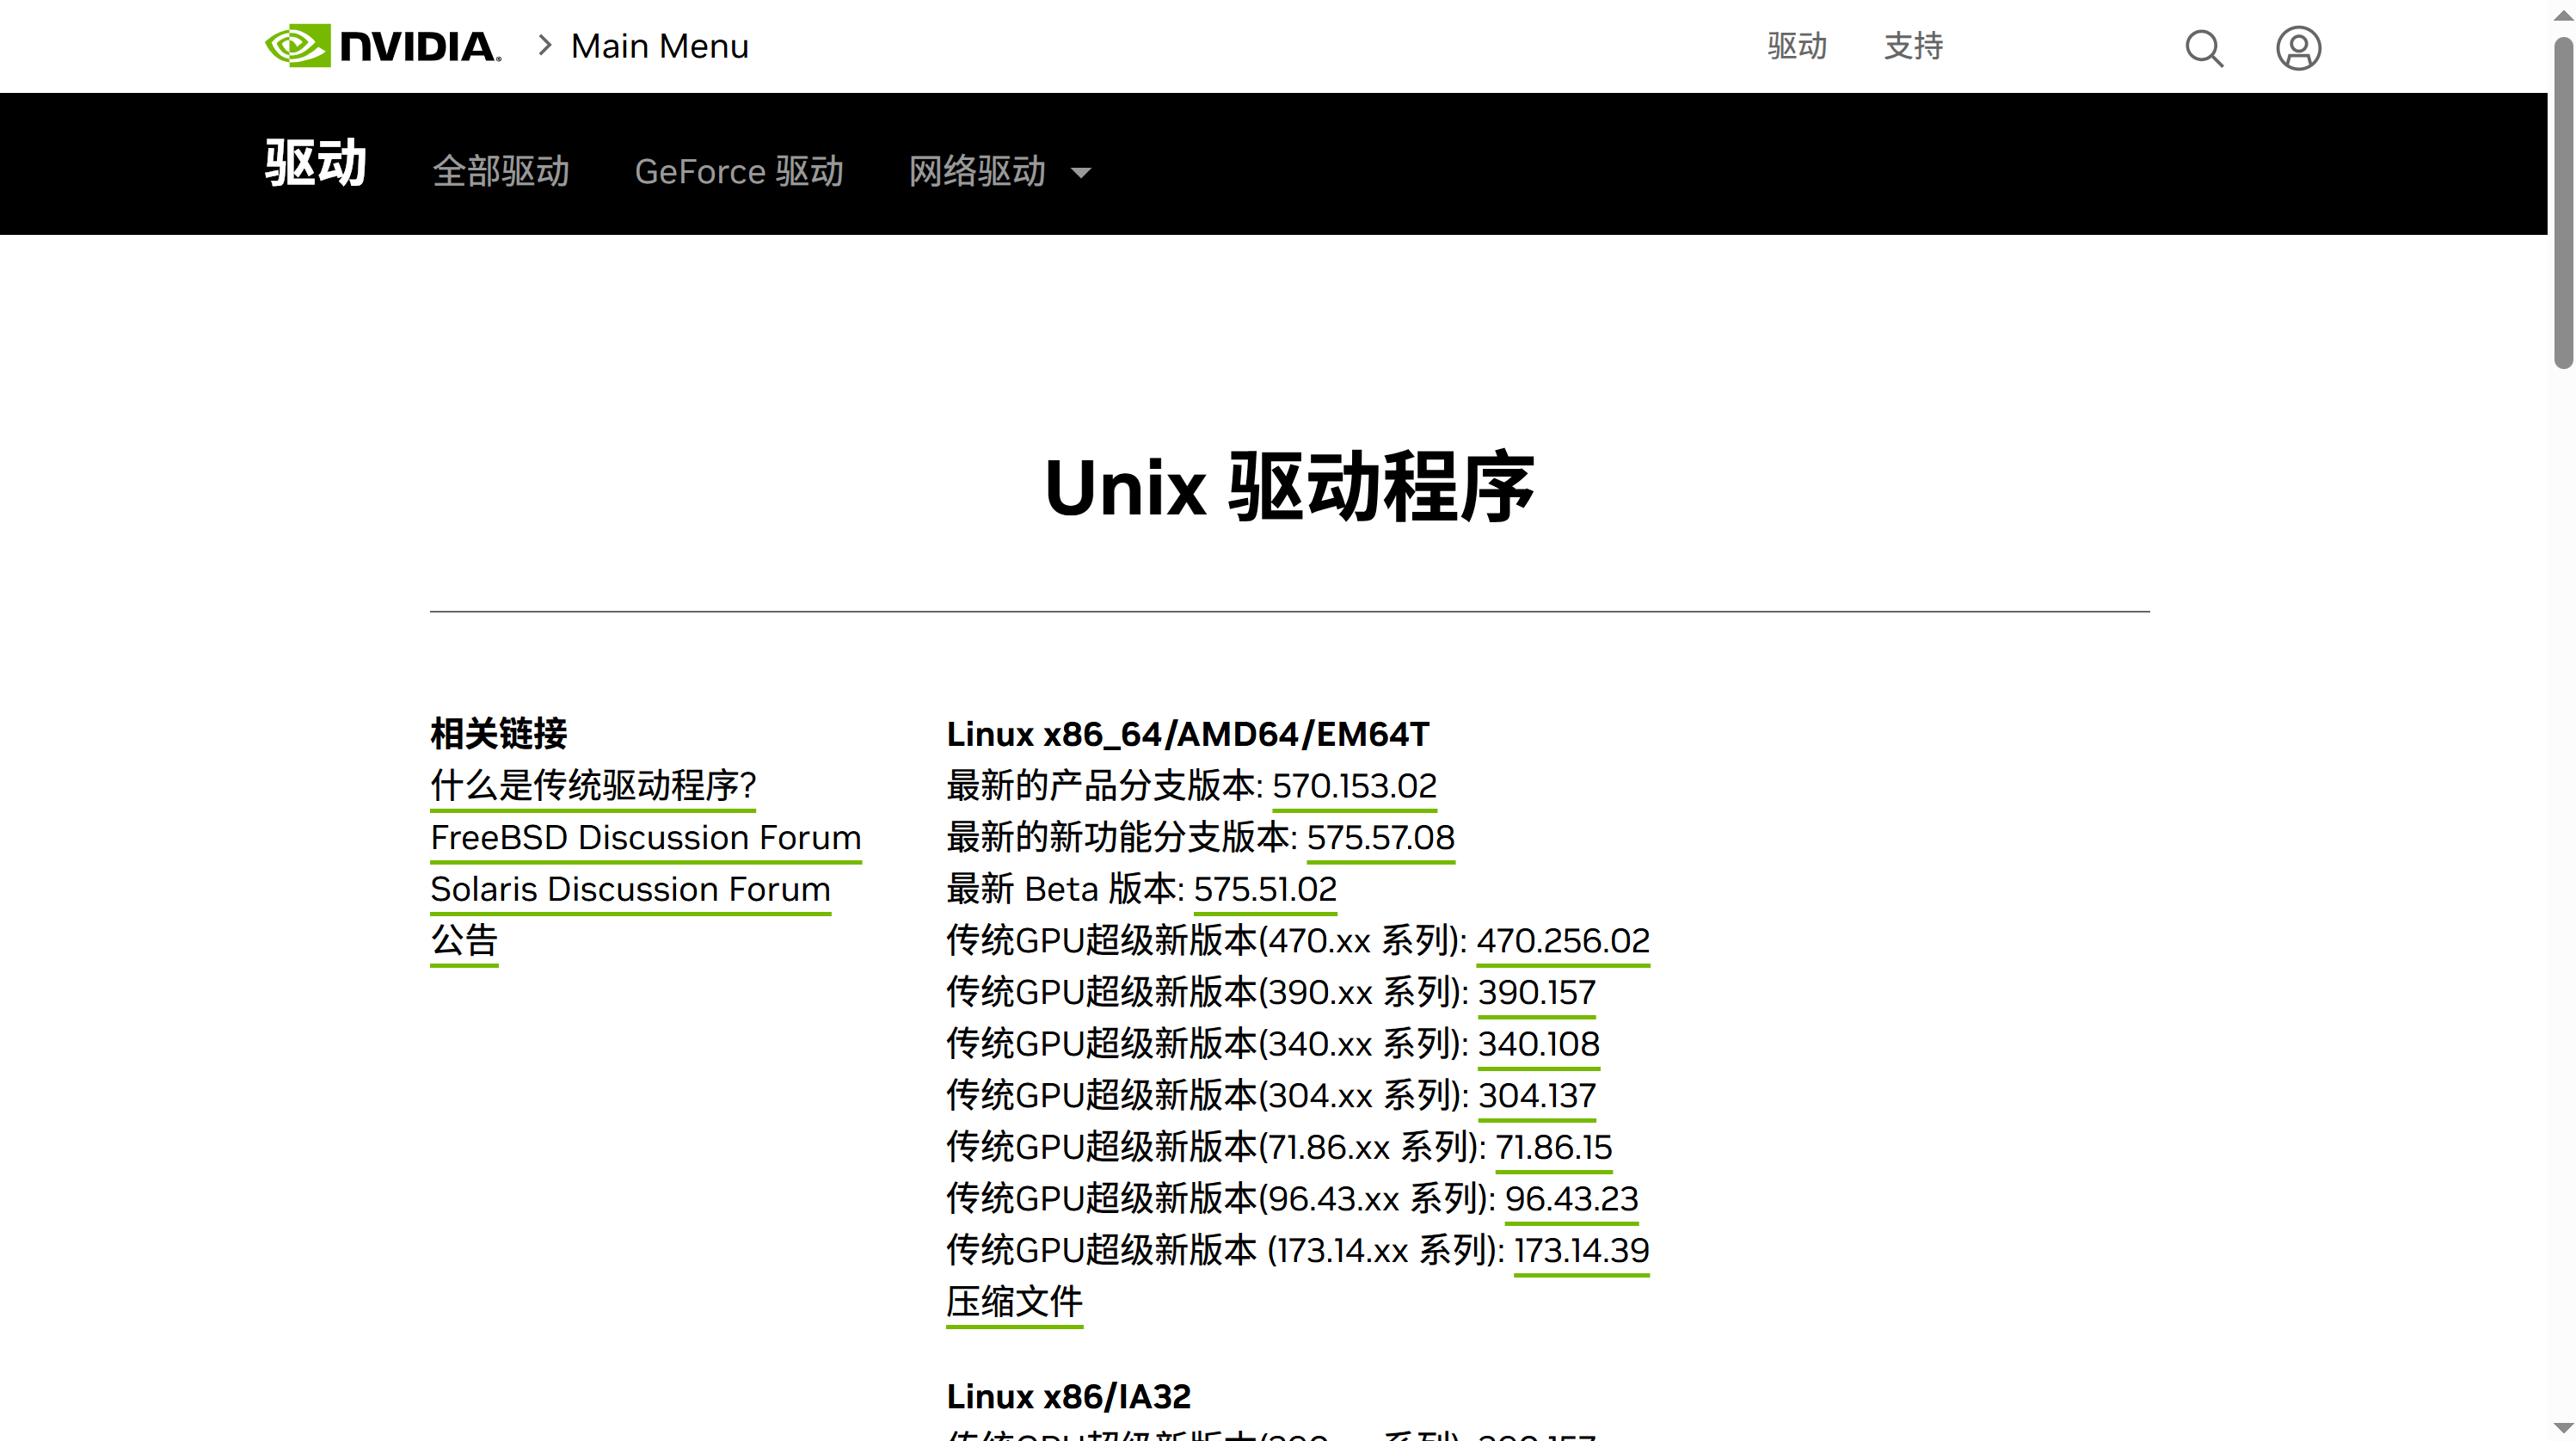
Task: Select the GeForce 驱动 tab
Action: pyautogui.click(x=739, y=171)
